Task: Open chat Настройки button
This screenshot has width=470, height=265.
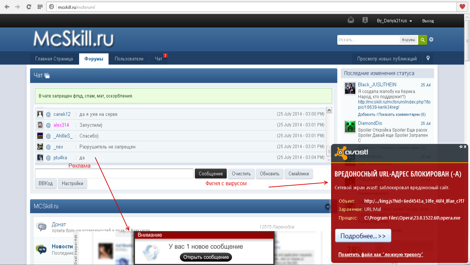Action: (x=73, y=184)
